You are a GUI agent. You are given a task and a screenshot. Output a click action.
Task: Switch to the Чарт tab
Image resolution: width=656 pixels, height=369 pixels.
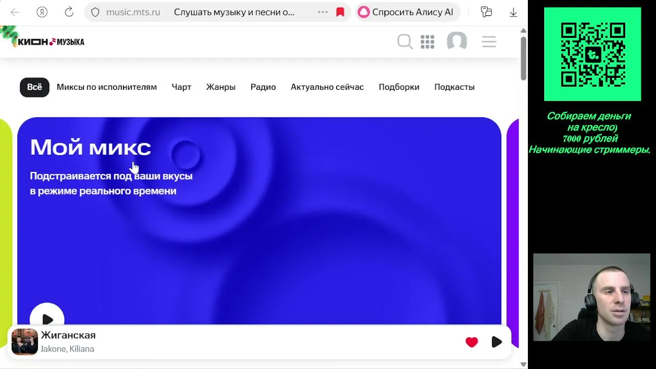tap(181, 87)
